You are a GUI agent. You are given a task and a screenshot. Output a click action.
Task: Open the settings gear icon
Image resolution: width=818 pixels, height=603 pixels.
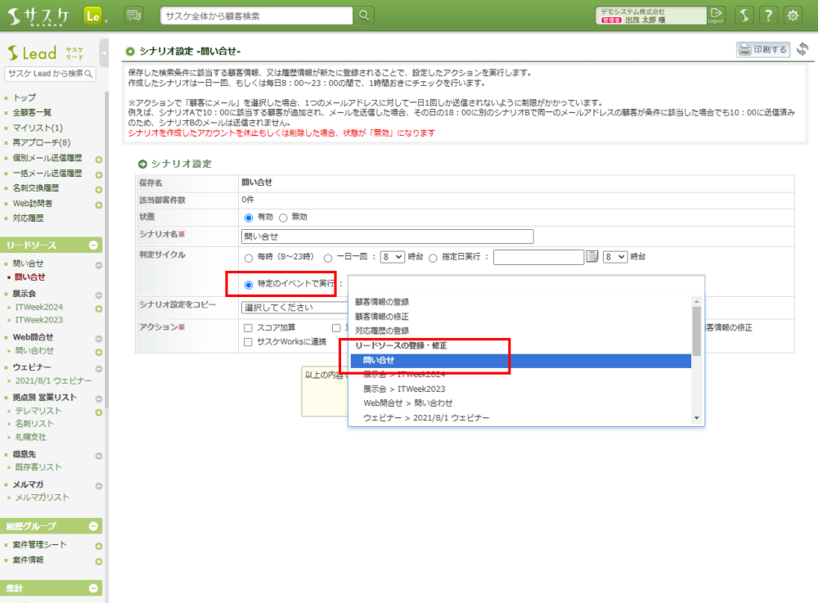pyautogui.click(x=793, y=16)
